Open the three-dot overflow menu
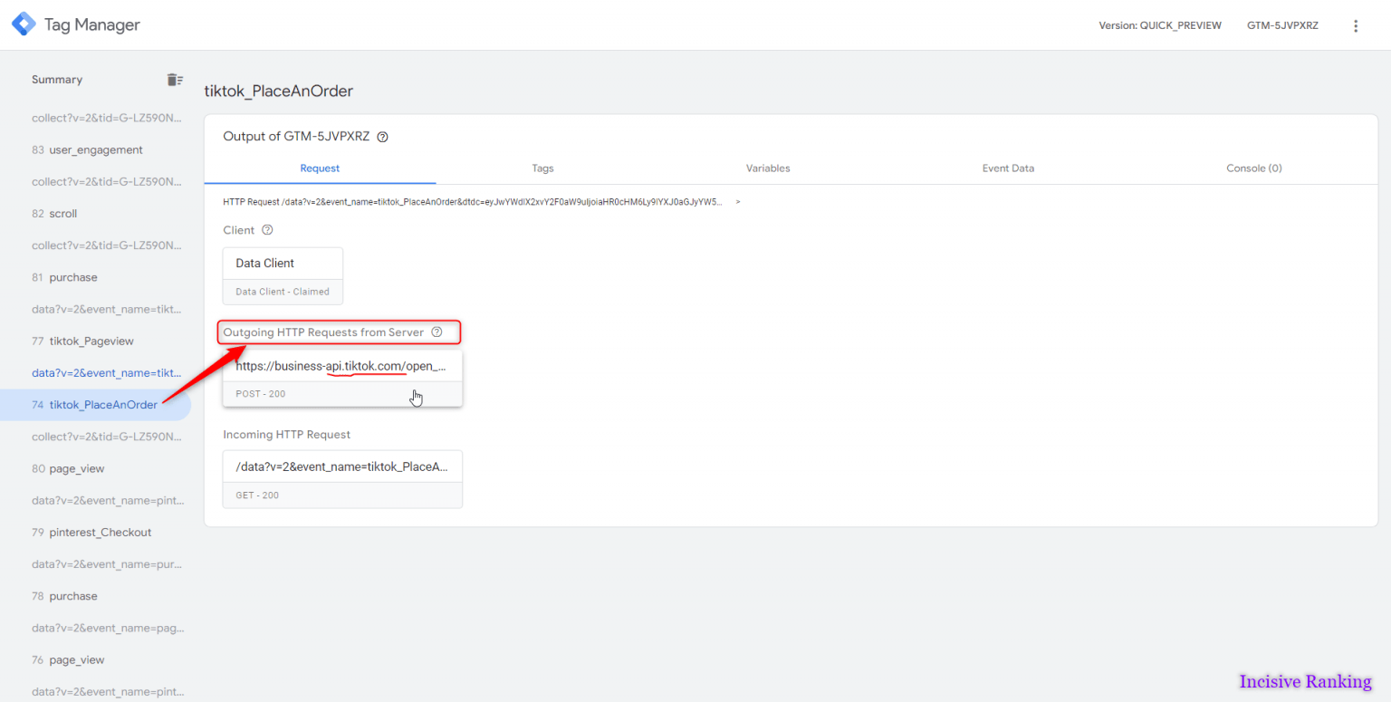The height and width of the screenshot is (702, 1391). point(1356,25)
